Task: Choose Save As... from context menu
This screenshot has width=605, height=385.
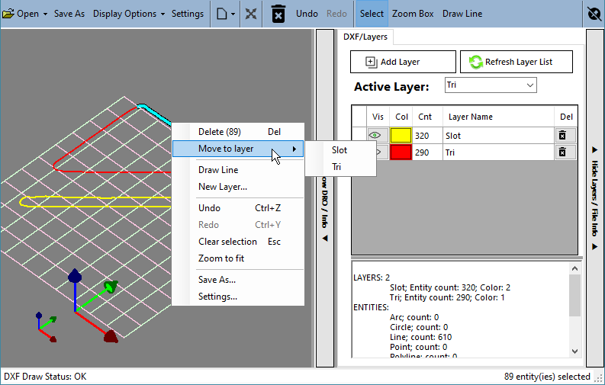Action: click(x=238, y=280)
